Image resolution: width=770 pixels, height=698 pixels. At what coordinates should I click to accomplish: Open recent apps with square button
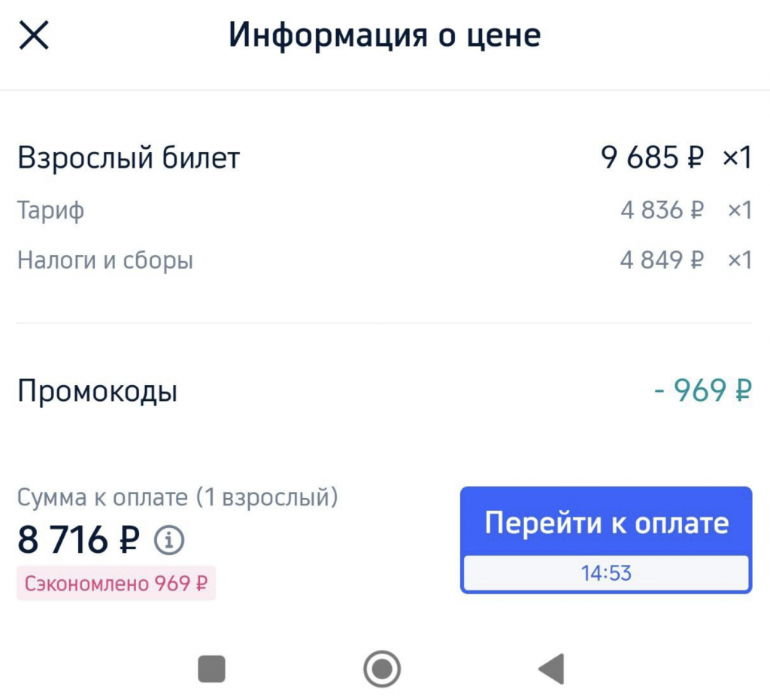[x=211, y=669]
